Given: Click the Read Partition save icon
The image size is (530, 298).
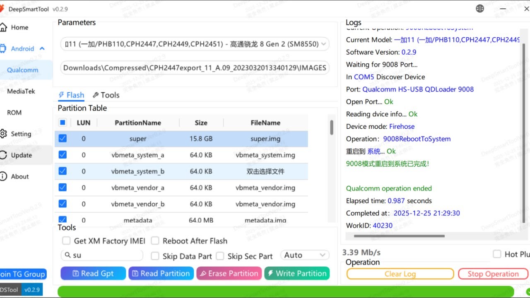Looking at the screenshot, I should [135, 274].
